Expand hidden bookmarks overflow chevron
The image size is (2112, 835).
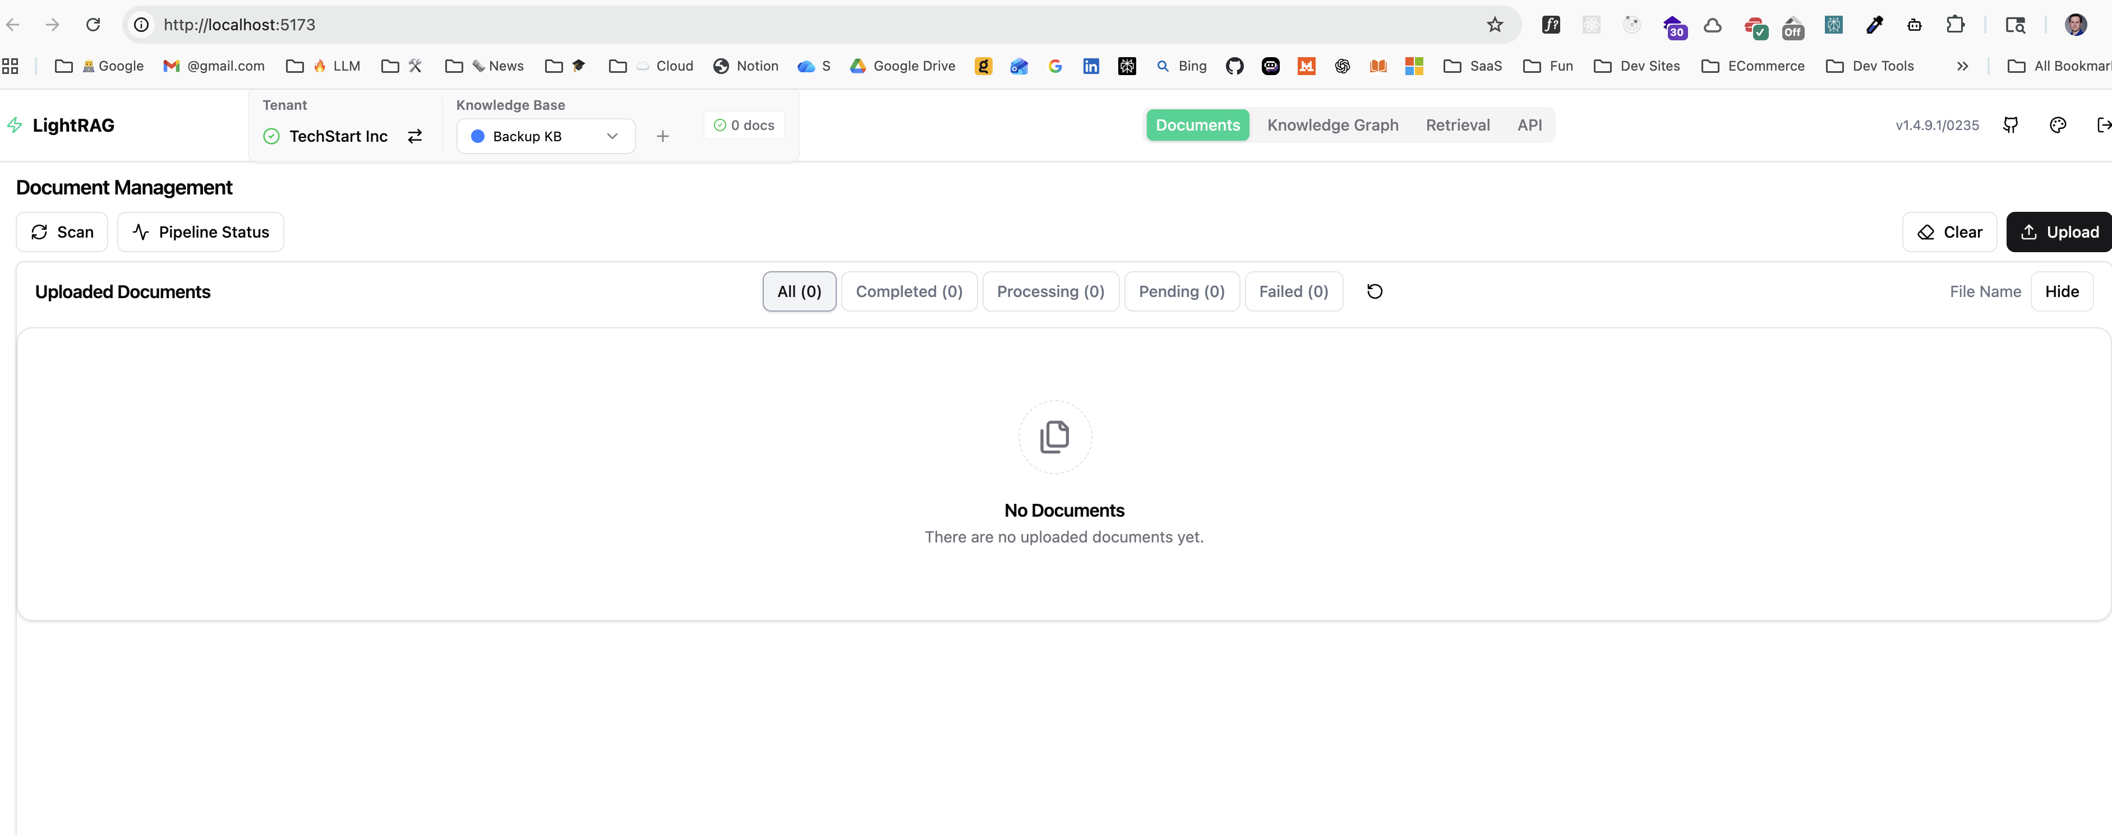tap(1962, 66)
